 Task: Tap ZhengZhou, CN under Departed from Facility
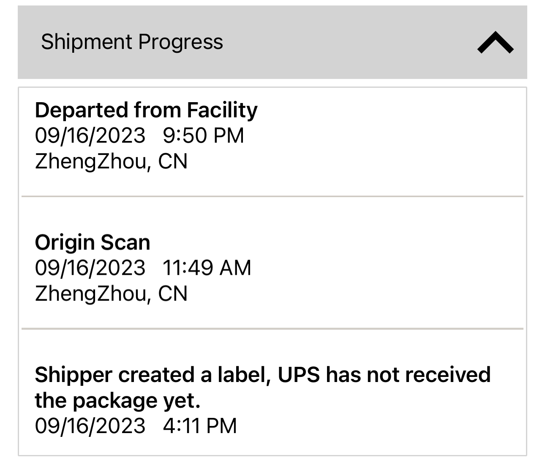click(111, 161)
